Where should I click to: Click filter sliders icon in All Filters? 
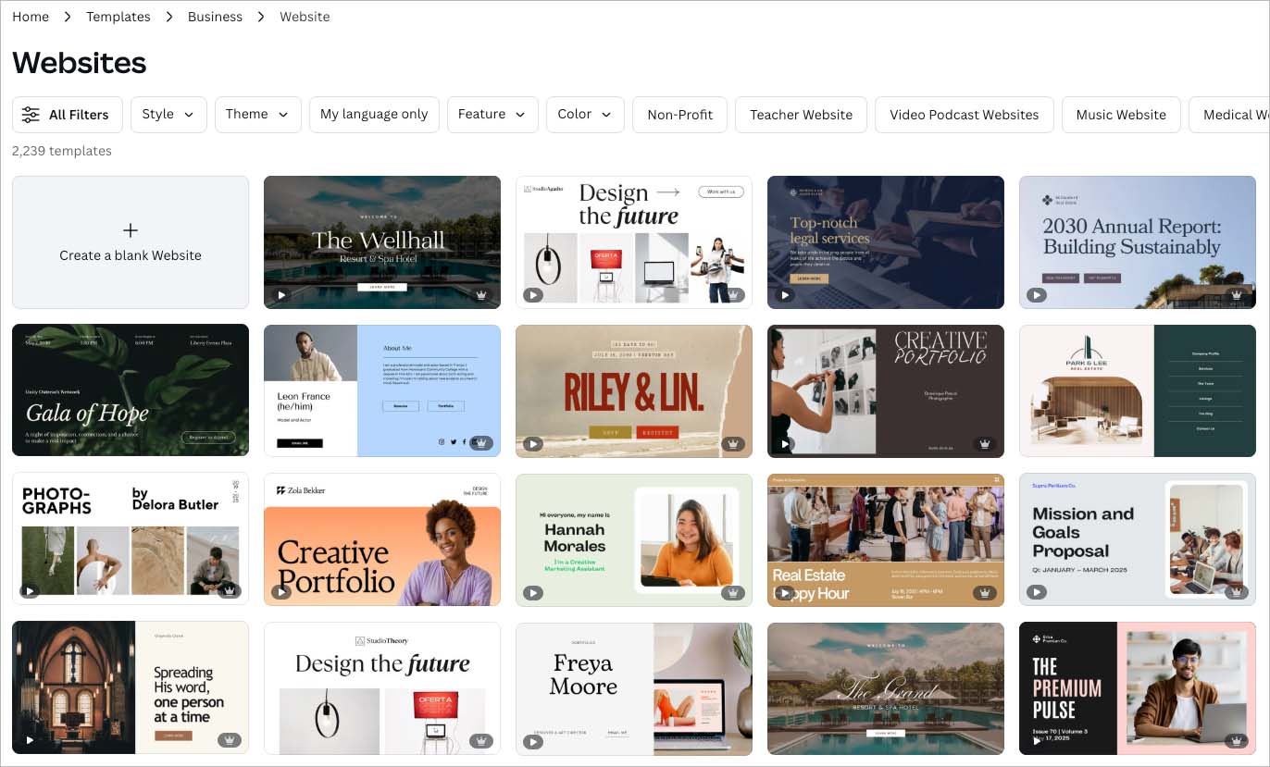tap(31, 115)
